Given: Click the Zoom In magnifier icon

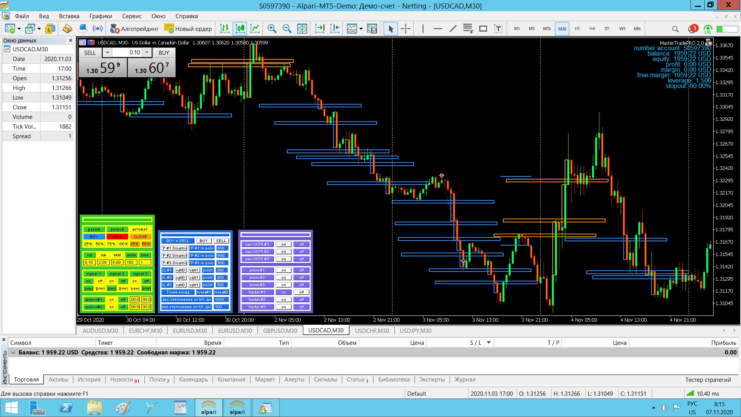Looking at the screenshot, I should [272, 29].
